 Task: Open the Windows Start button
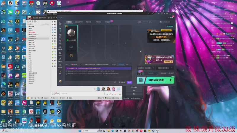coord(80,131)
